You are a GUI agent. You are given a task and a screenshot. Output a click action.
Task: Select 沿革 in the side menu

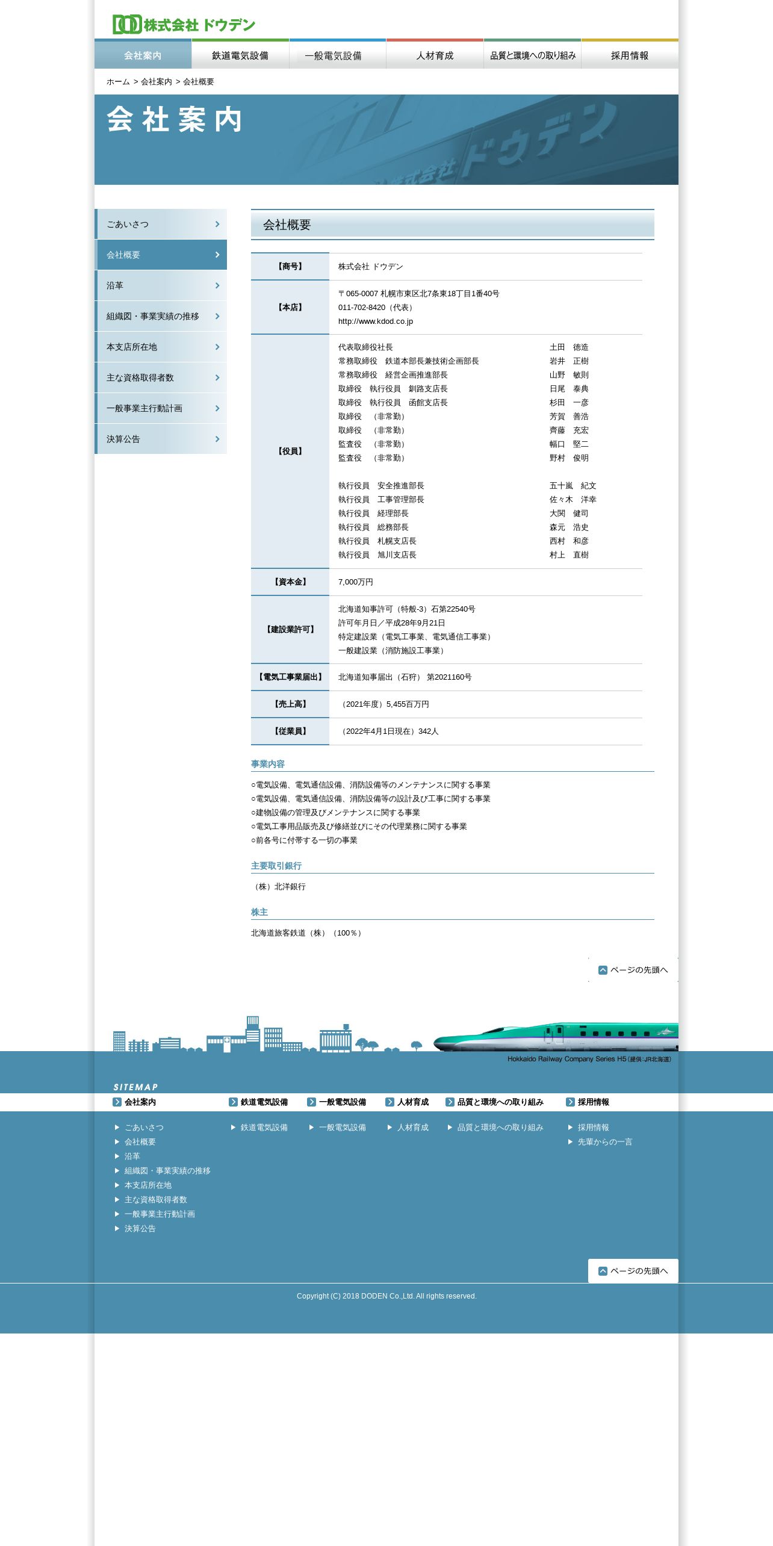(x=161, y=285)
